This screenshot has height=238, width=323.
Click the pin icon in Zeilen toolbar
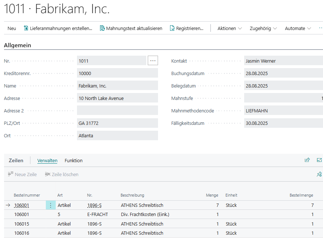[319, 174]
